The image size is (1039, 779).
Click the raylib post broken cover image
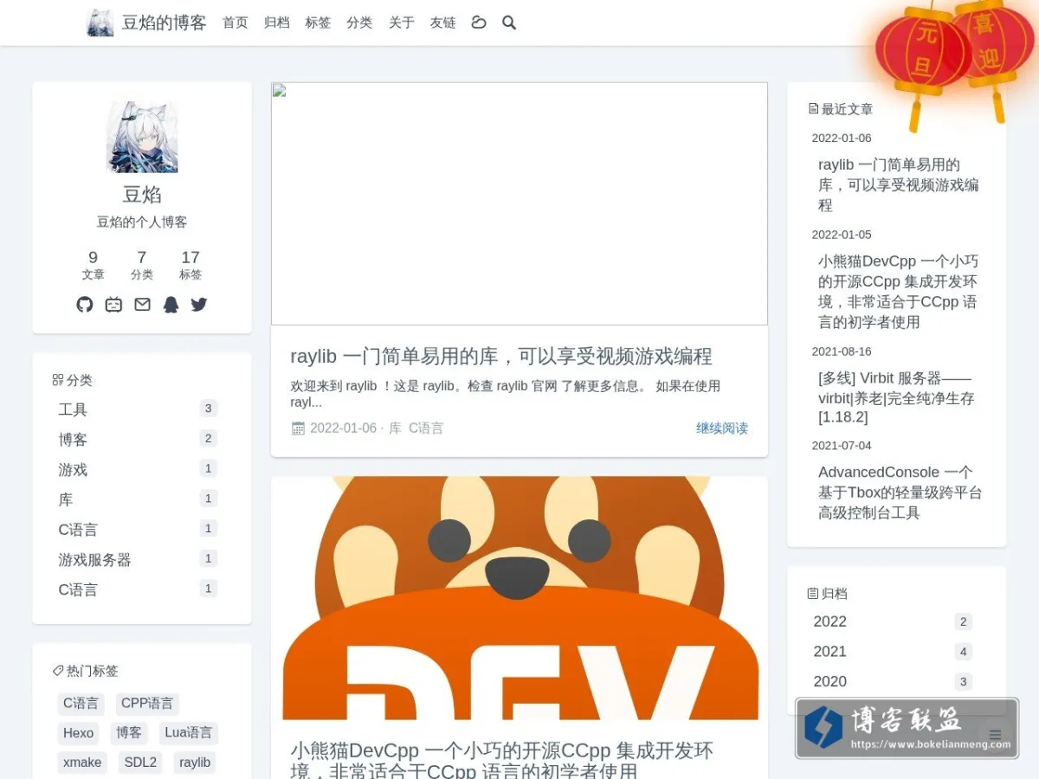tap(519, 203)
